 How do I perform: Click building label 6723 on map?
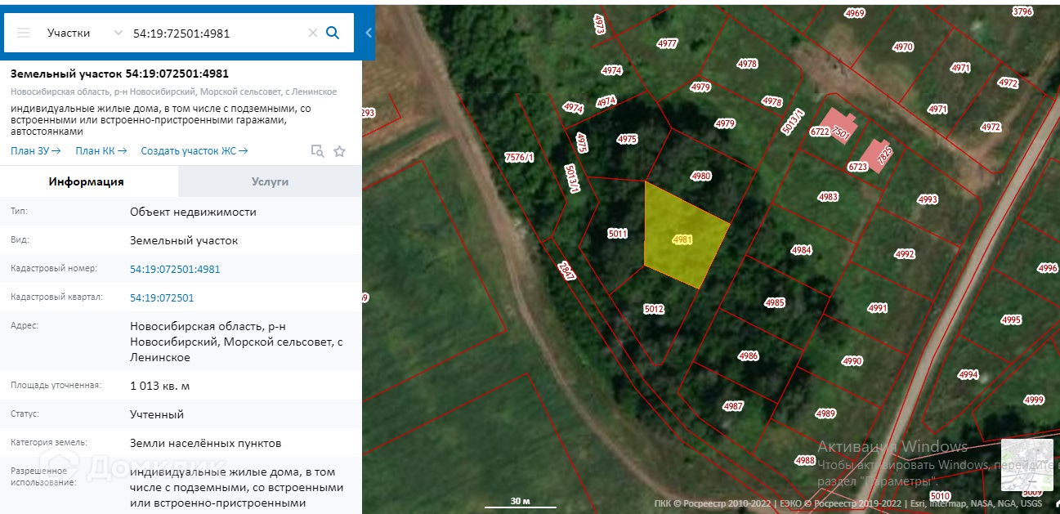coord(857,166)
